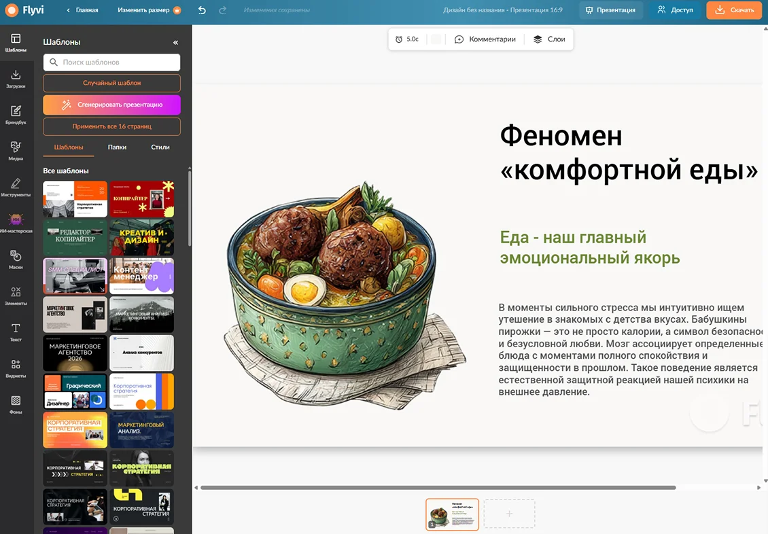Open Комментарии panel
Image resolution: width=768 pixels, height=534 pixels.
coord(485,39)
